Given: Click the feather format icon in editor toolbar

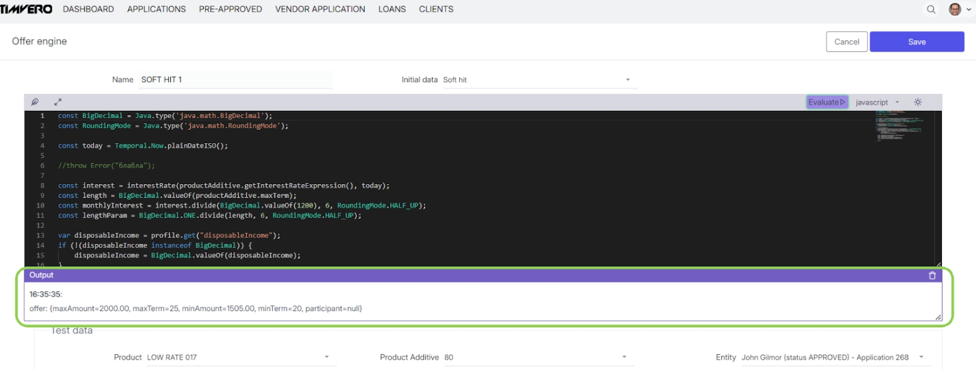Looking at the screenshot, I should [x=35, y=102].
